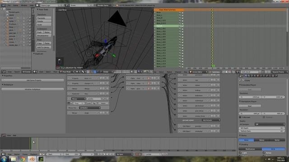Screen dimensions: 289x162
Task: Collapse the Embedded Player panel
Action: 247,85
